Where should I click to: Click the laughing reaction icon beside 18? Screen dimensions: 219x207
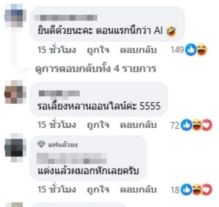coord(197,190)
